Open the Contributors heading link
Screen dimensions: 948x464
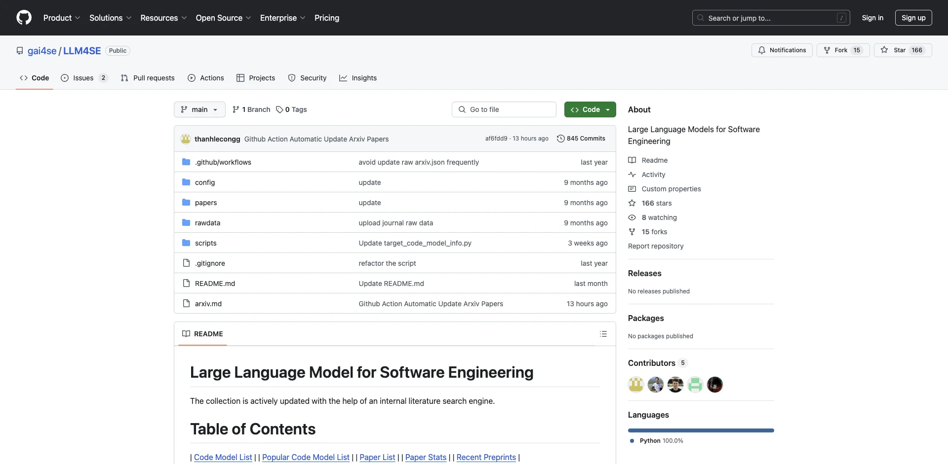click(x=658, y=363)
